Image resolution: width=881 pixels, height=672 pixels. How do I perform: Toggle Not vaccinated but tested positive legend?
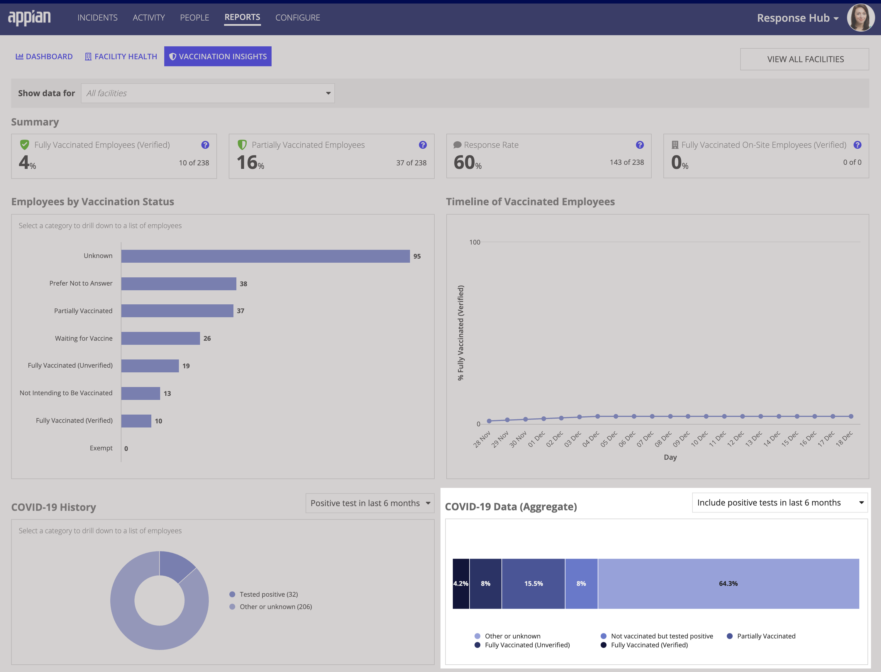point(657,636)
